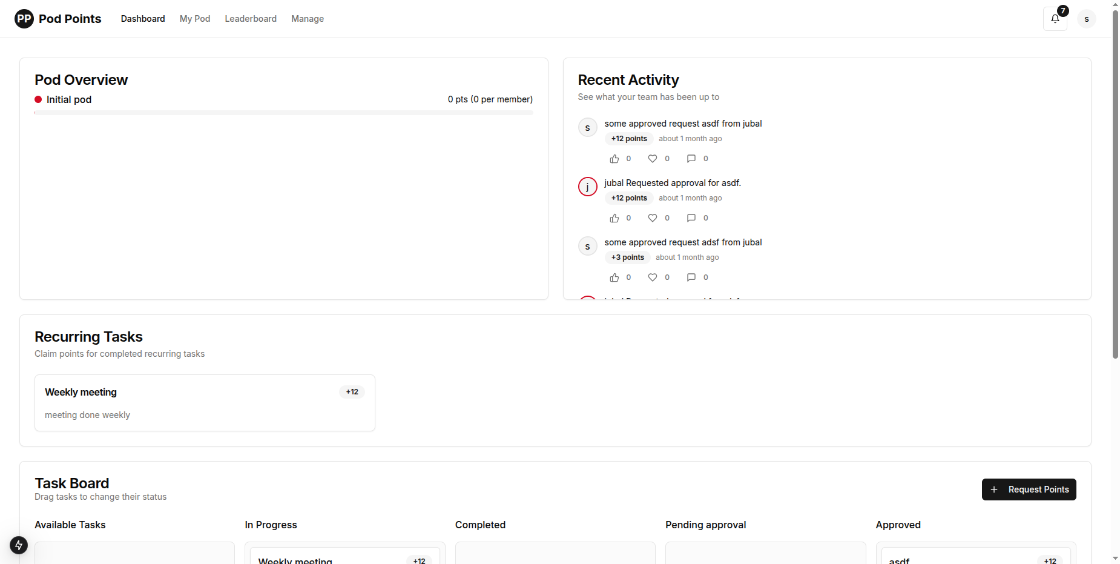Go to the Manage section

(x=308, y=19)
